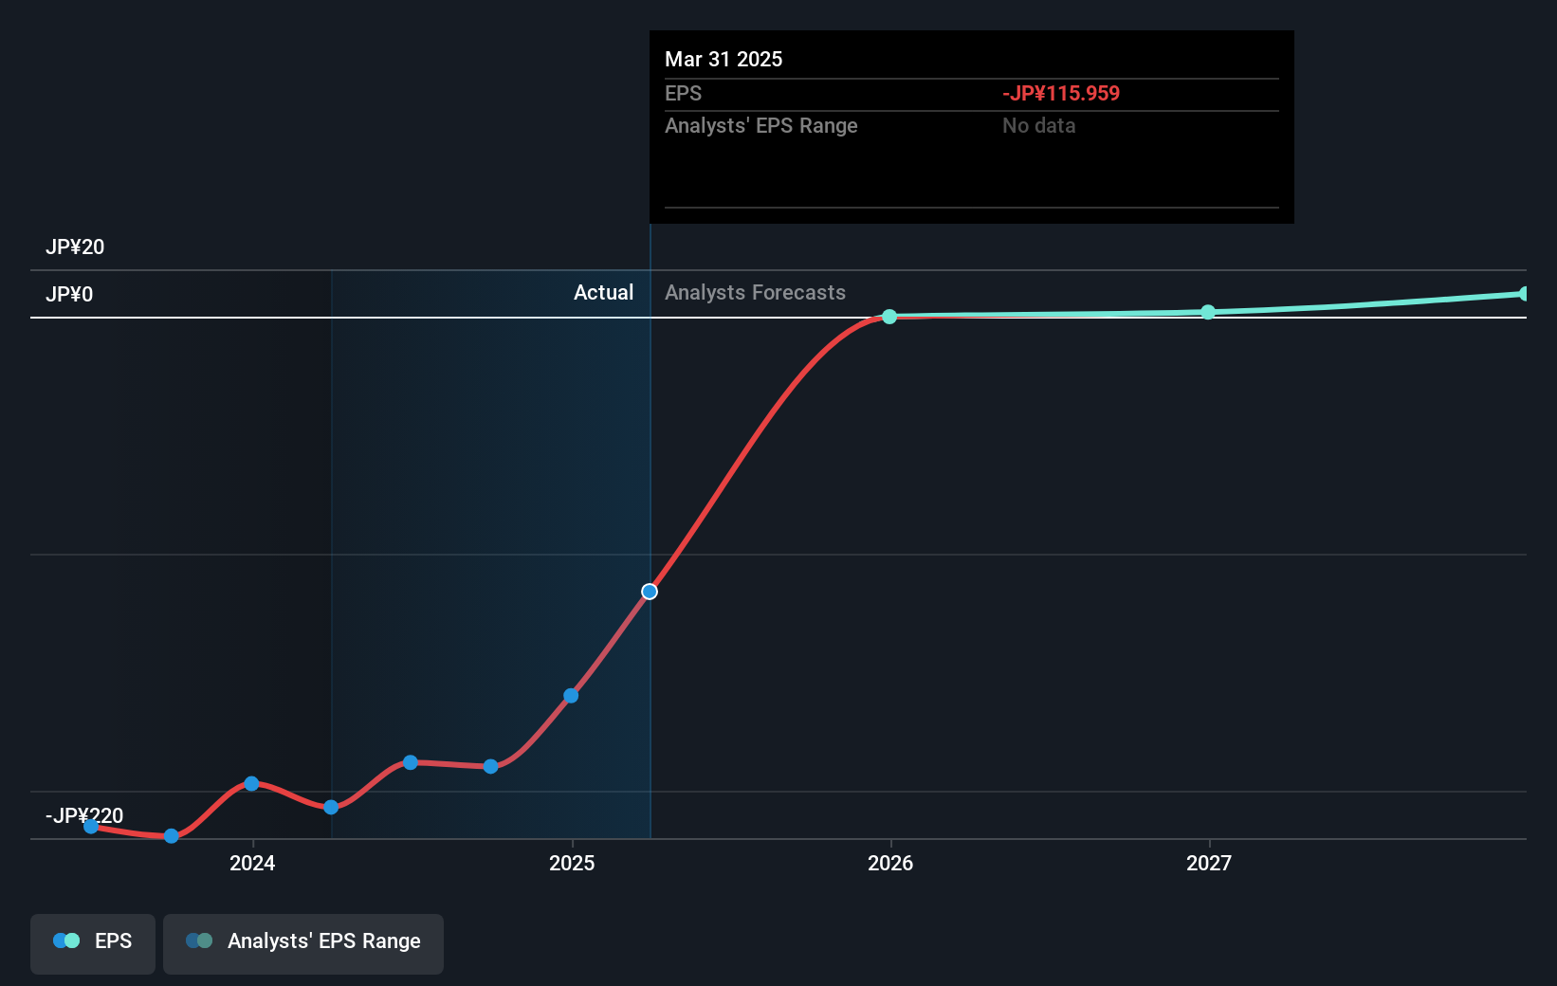Image resolution: width=1557 pixels, height=986 pixels.
Task: Click the 2025 x-axis label
Action: (x=572, y=863)
